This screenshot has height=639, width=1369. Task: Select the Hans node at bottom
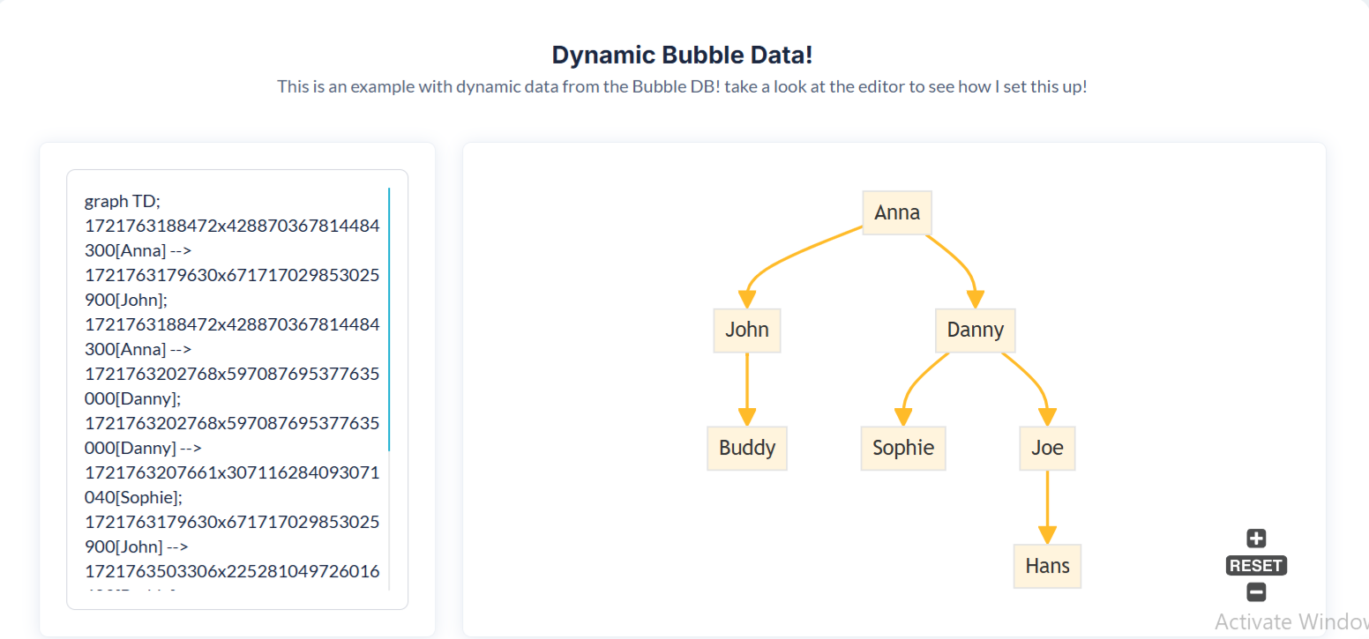(1047, 566)
